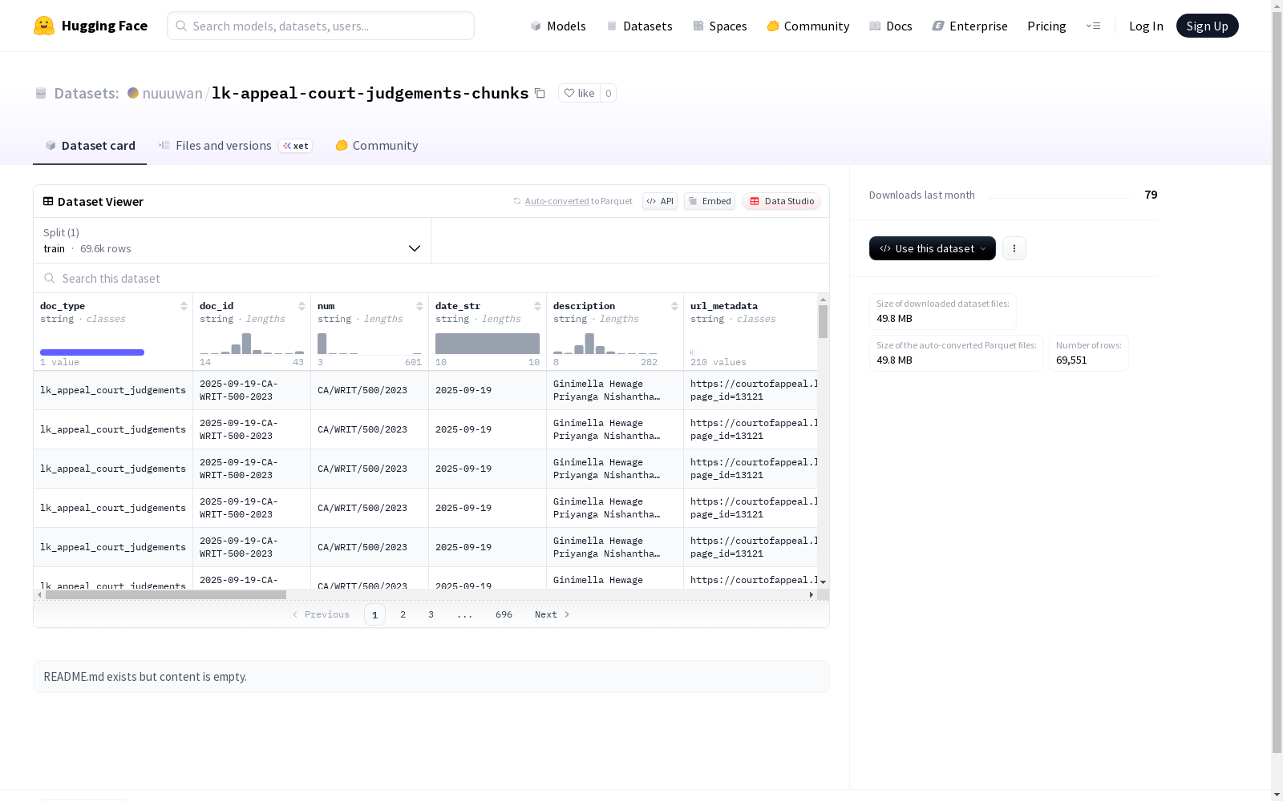Click the nuuuwan author link
The height and width of the screenshot is (801, 1283).
click(172, 93)
